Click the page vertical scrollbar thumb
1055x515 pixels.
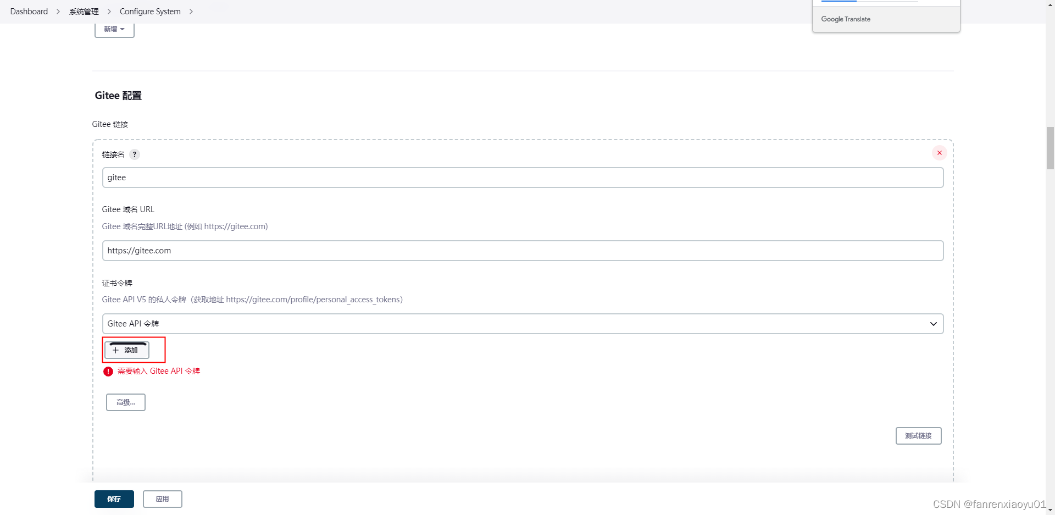pyautogui.click(x=1050, y=148)
